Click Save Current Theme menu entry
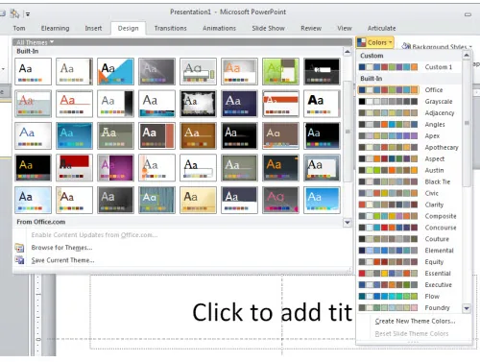 tap(62, 260)
